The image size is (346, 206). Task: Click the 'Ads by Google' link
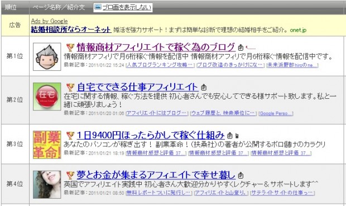[x=50, y=21]
